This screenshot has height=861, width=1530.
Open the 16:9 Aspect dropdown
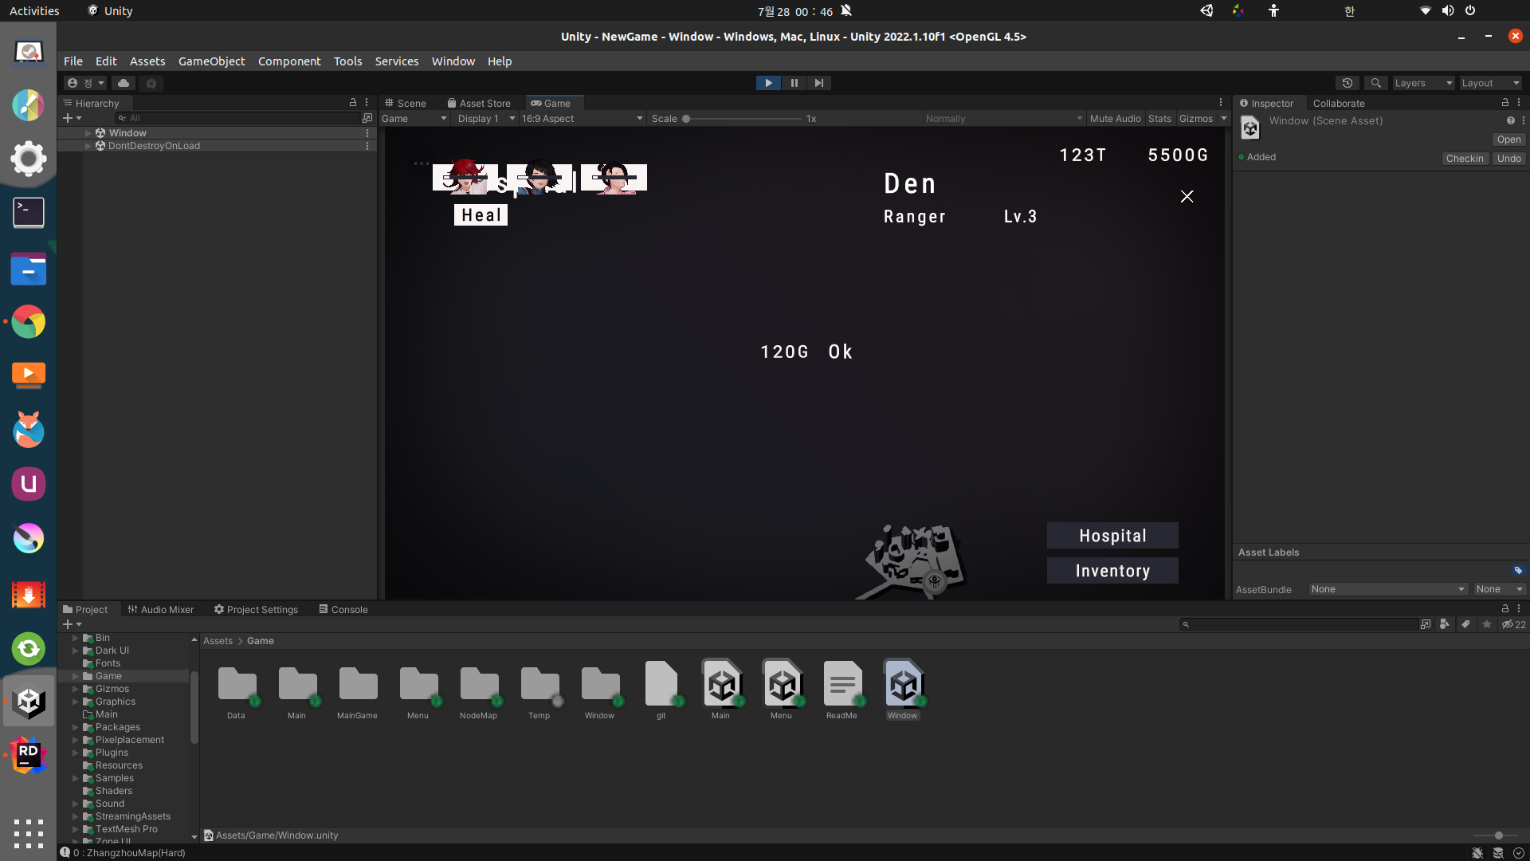click(x=582, y=119)
